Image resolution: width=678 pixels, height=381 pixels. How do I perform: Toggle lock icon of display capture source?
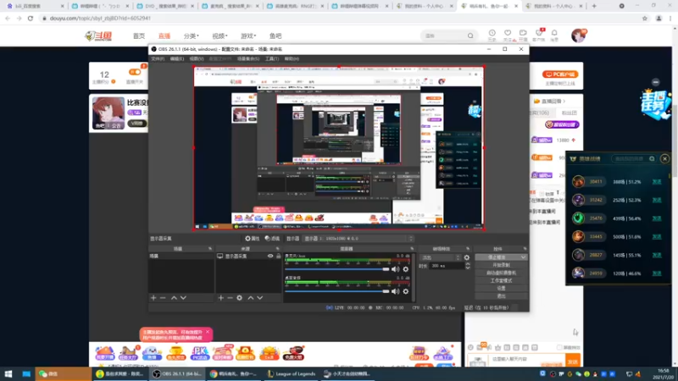[279, 257]
